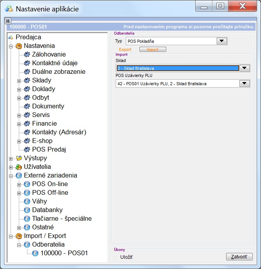
Task: Click the Databanky euro icon
Action: (x=27, y=210)
